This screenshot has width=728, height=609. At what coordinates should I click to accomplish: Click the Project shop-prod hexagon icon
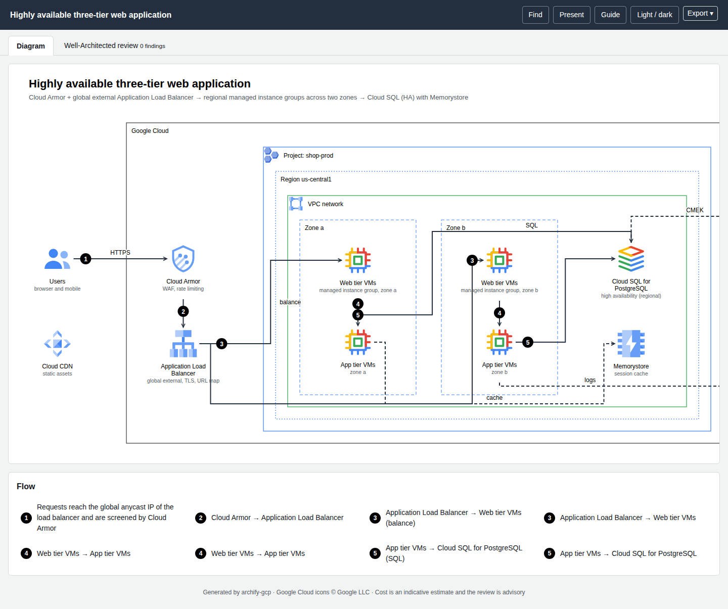tap(271, 155)
